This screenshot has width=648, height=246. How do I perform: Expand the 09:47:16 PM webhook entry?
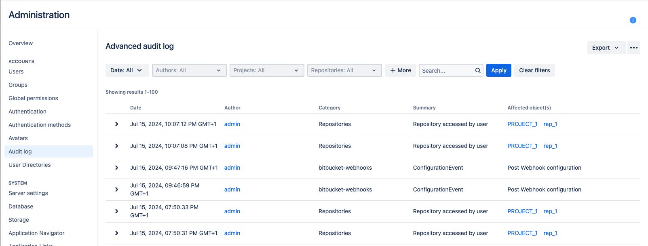point(116,168)
